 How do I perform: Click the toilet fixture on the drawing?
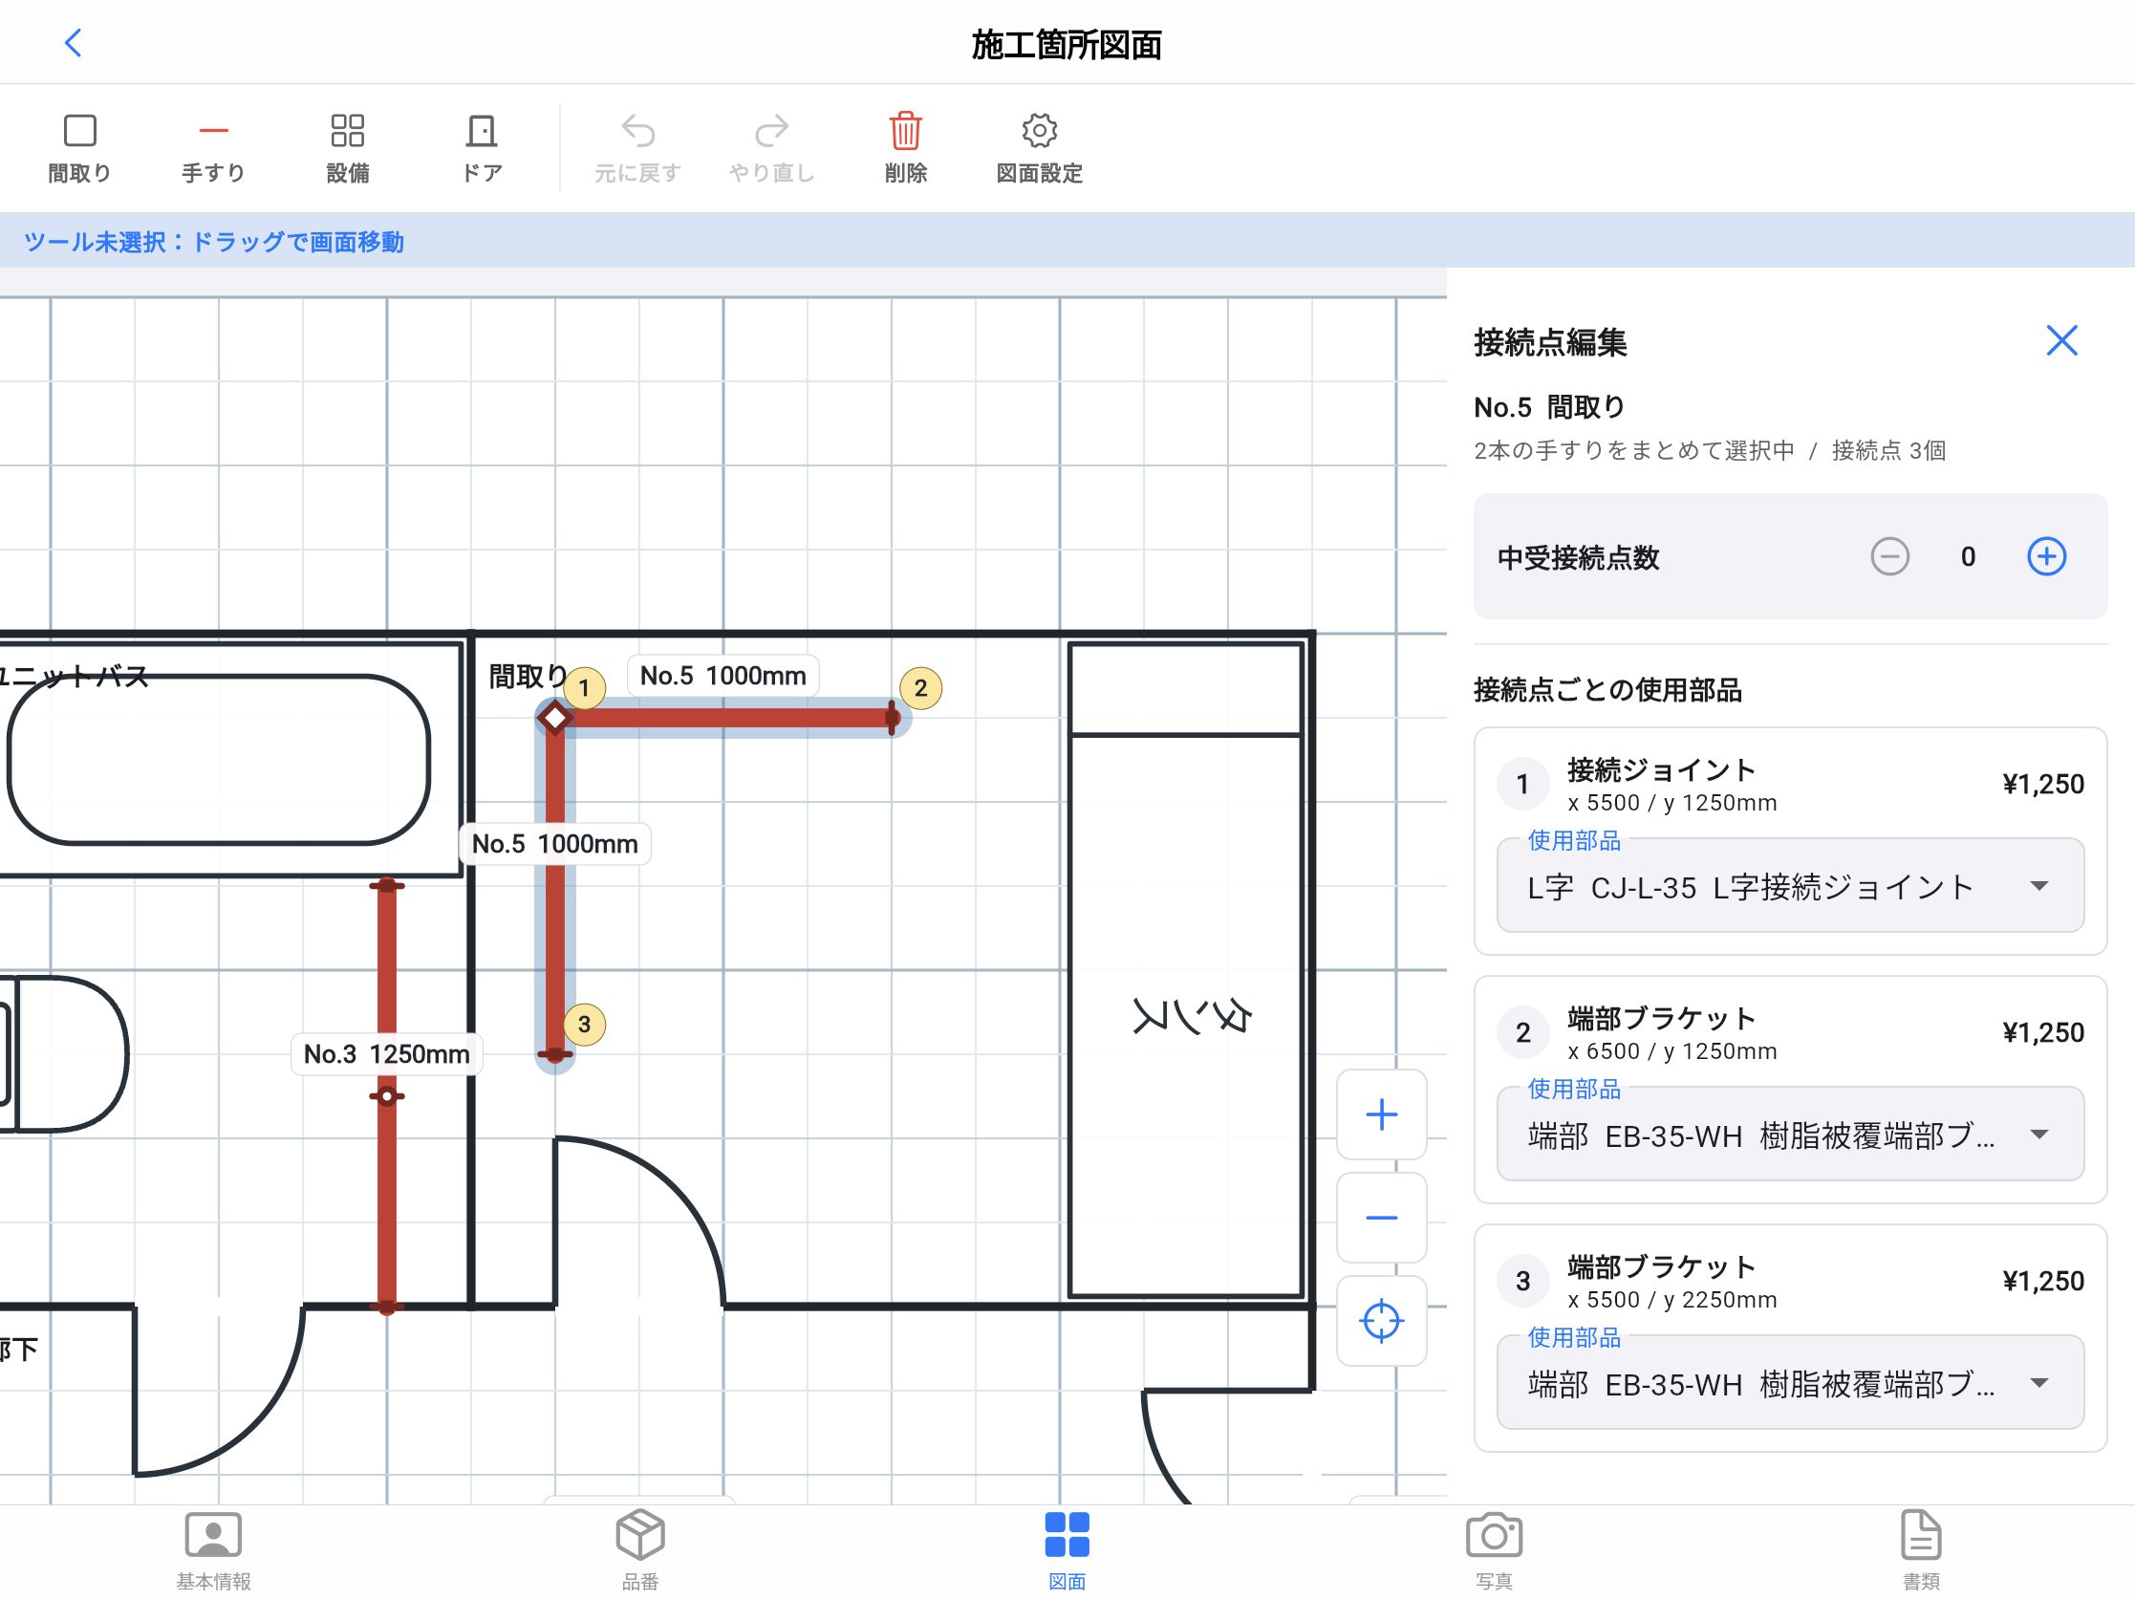pos(64,1054)
